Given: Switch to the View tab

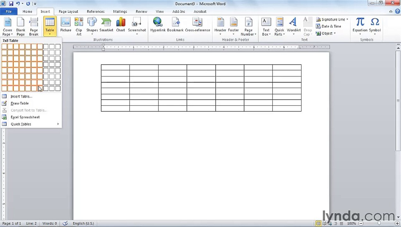Looking at the screenshot, I should pyautogui.click(x=160, y=11).
